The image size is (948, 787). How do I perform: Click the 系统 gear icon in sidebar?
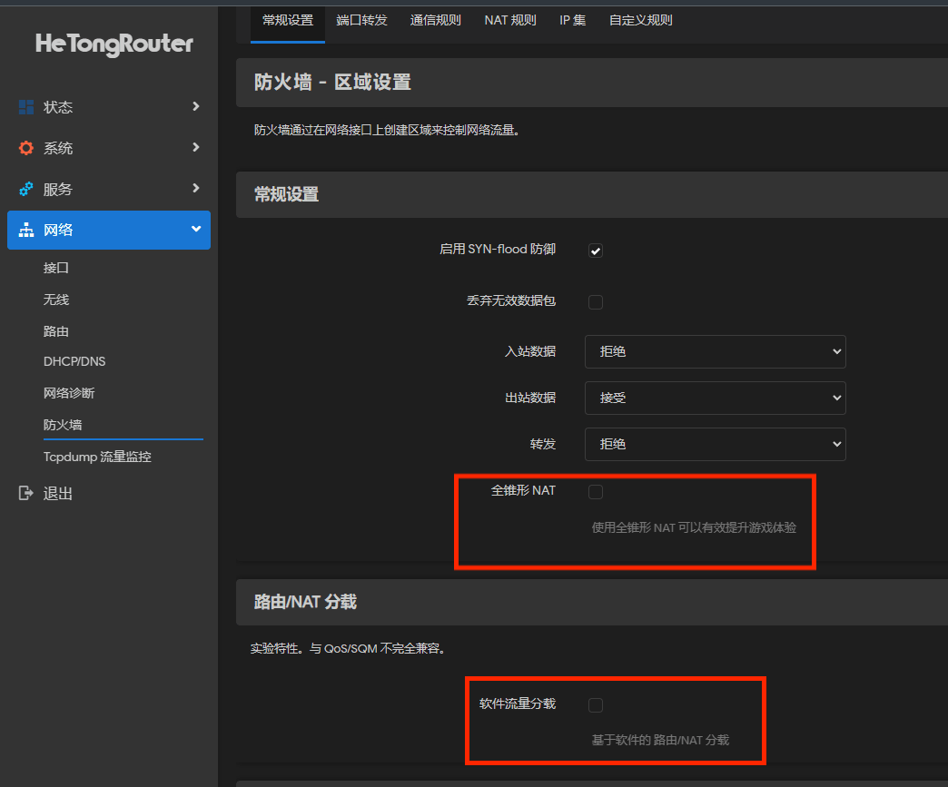point(26,147)
